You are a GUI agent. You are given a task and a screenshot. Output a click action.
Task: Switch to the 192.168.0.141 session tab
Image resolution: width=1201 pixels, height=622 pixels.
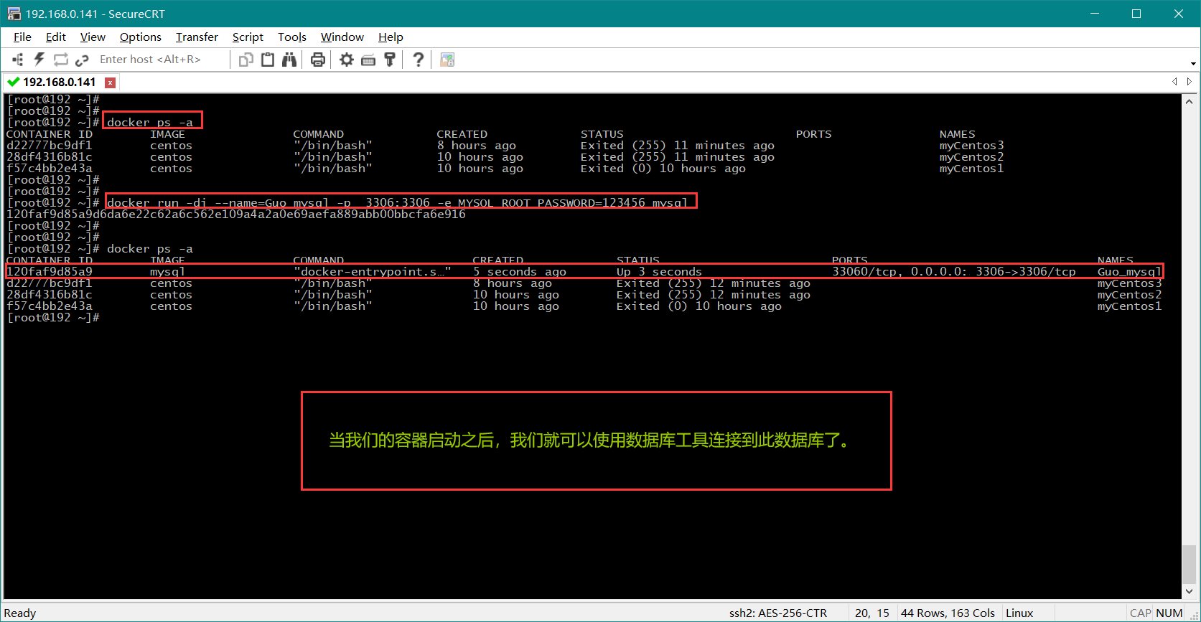click(59, 83)
